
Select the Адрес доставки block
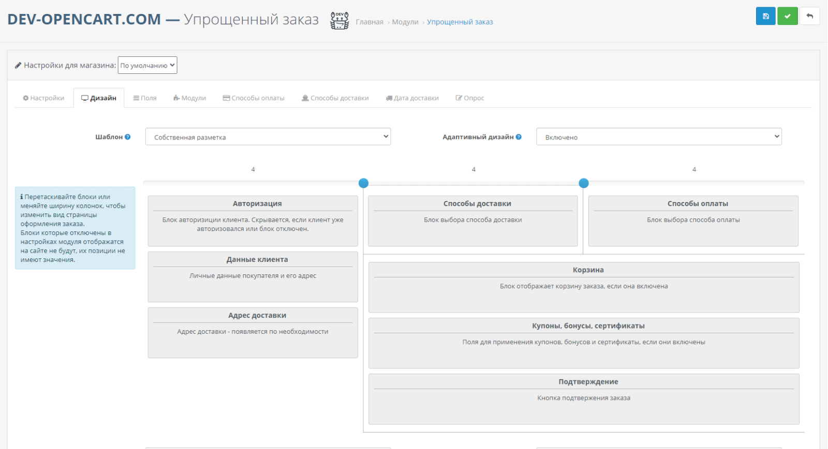click(253, 333)
